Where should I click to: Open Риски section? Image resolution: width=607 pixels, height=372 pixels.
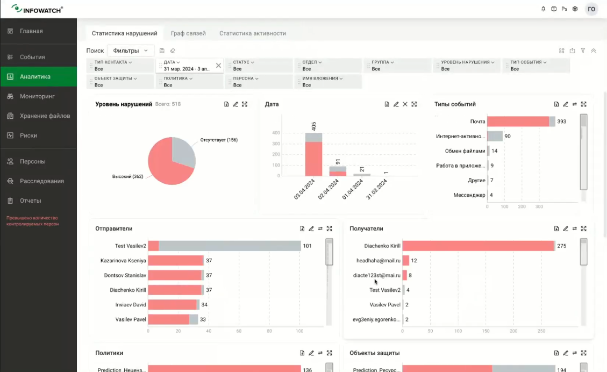[38, 135]
